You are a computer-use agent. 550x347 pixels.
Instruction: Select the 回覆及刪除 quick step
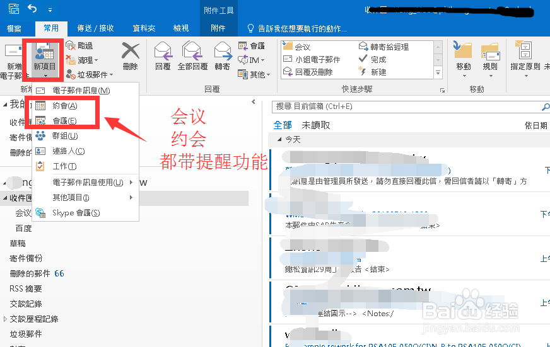(x=308, y=72)
